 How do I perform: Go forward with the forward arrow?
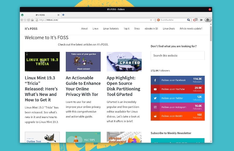[x=25, y=20]
